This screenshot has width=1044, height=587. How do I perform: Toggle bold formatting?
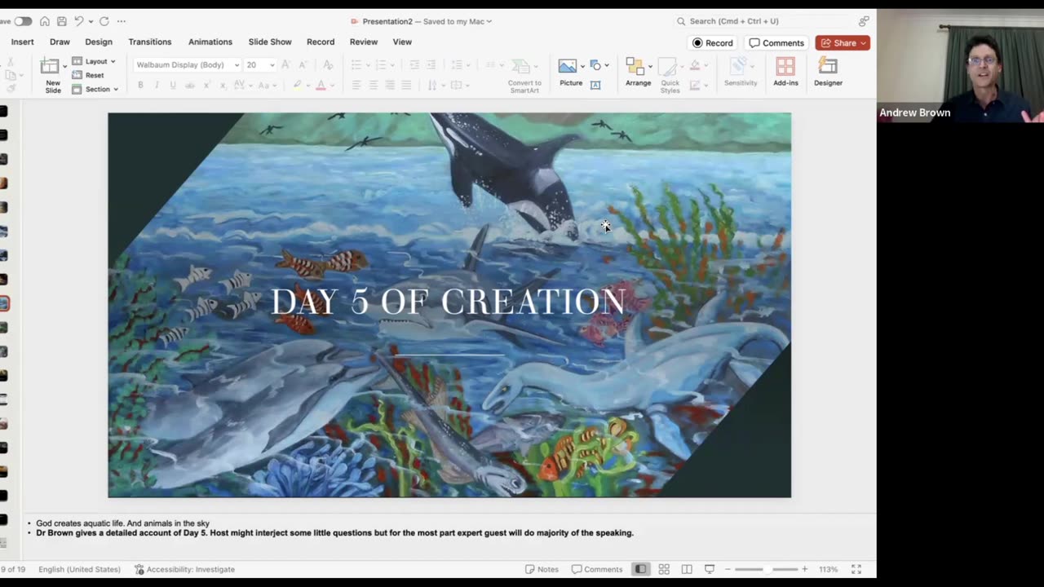coord(140,85)
